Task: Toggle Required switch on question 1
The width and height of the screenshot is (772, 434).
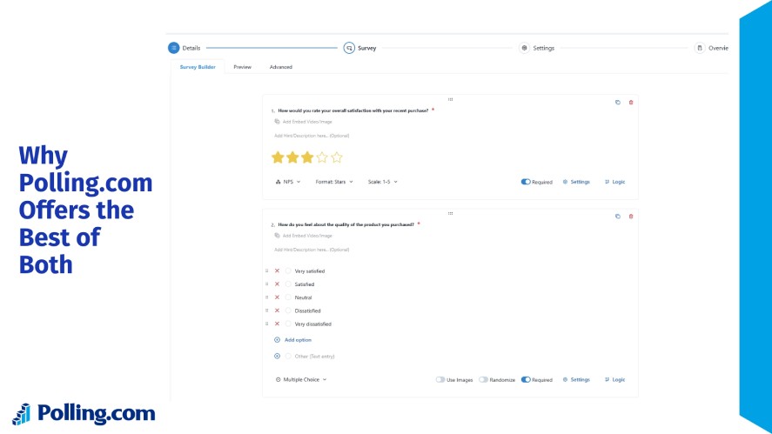Action: [x=526, y=182]
